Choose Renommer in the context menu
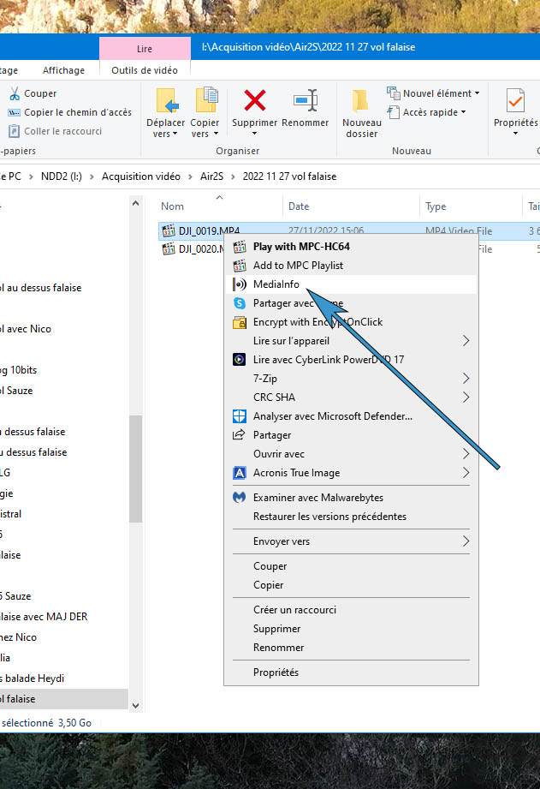The width and height of the screenshot is (540, 789). (x=351, y=648)
